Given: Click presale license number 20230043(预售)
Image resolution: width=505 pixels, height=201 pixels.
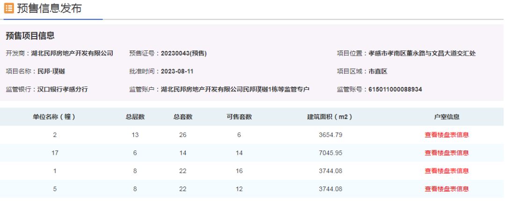Looking at the screenshot, I should point(184,53).
